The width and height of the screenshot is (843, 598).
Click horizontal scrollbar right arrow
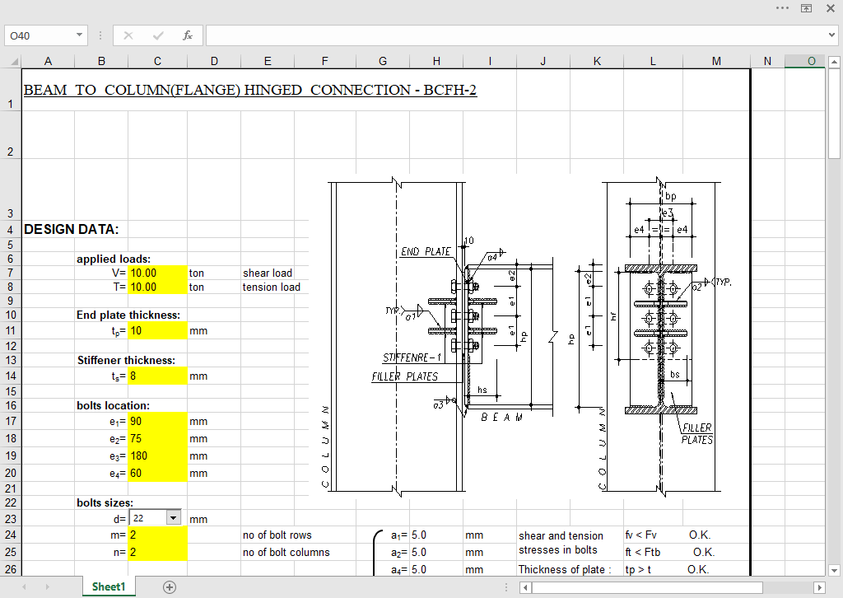(819, 587)
